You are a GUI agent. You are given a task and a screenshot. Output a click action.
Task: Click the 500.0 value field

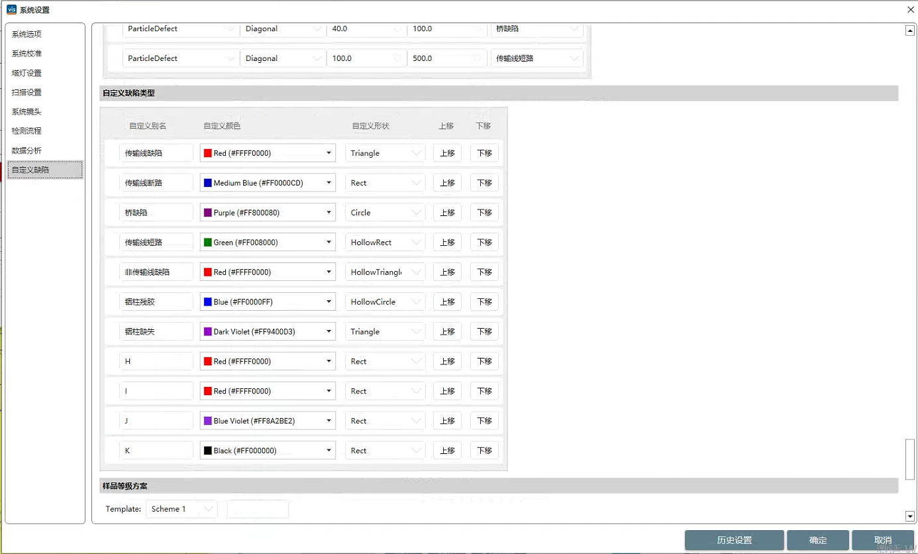pos(447,58)
